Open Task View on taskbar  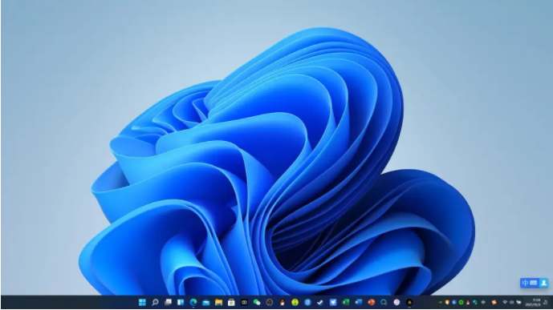coord(168,302)
